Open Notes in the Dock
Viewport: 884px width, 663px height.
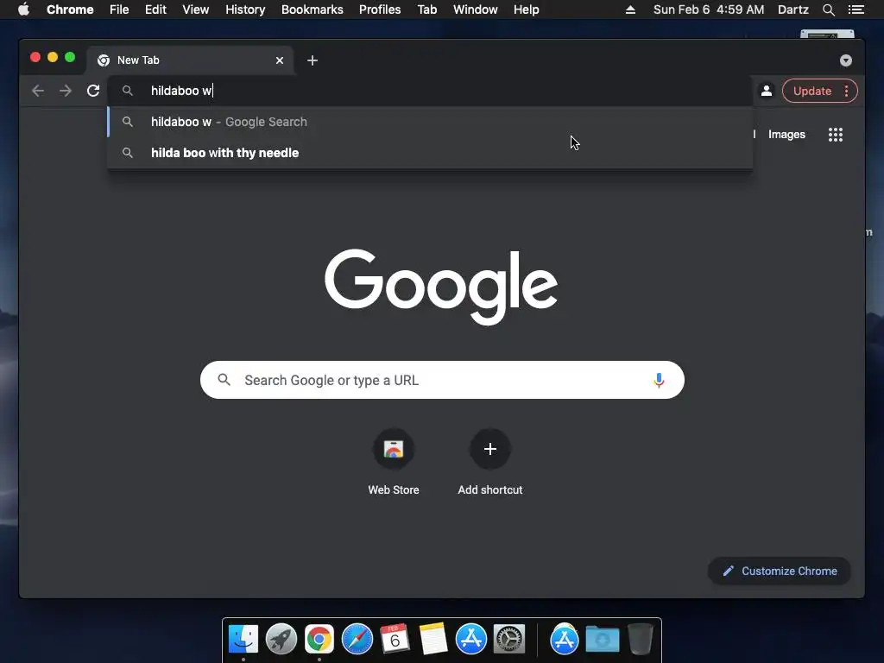point(433,639)
